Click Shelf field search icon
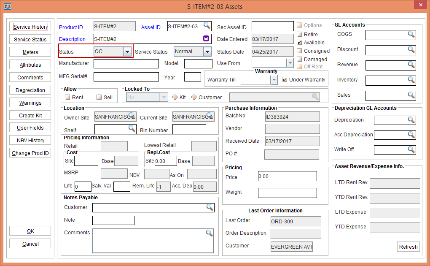Screen dimensions: 430x266 pyautogui.click(x=132, y=128)
